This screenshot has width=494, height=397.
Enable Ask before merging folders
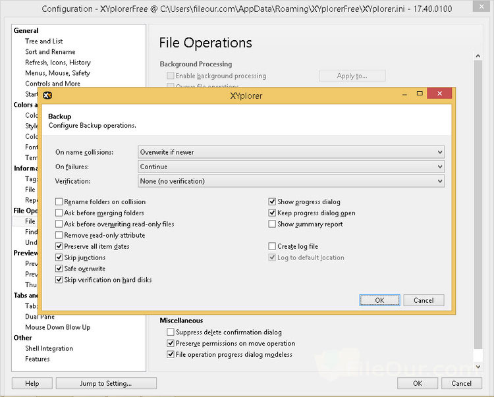59,213
